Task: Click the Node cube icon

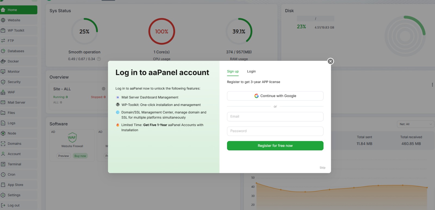Action: tap(3, 133)
